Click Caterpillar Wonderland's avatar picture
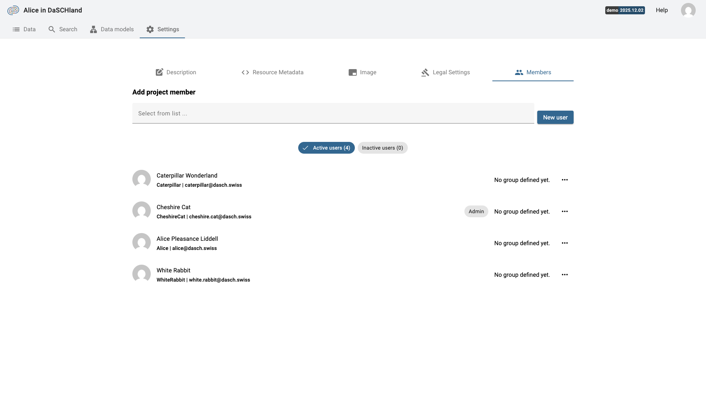Screen dimensions: 706x397 (x=141, y=179)
